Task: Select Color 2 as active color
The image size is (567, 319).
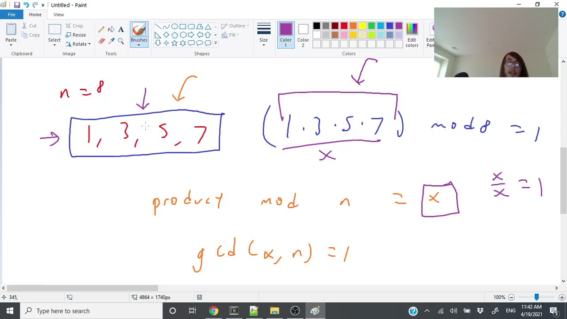Action: point(303,35)
